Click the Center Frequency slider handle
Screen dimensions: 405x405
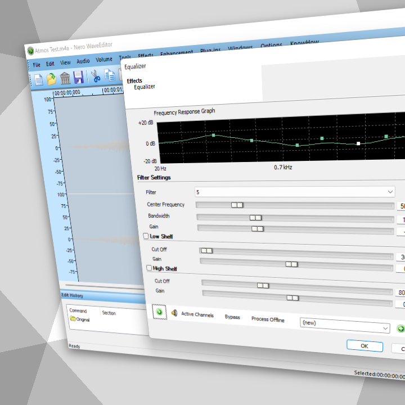click(x=237, y=205)
